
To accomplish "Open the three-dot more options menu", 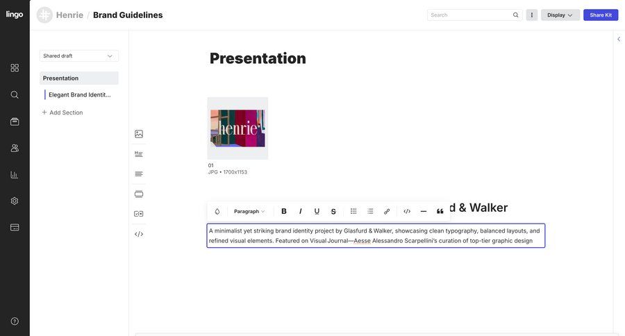I will coord(532,15).
